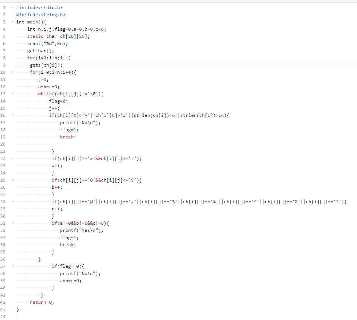Click the break; statement on line 19
This screenshot has height=320, width=357.
[x=68, y=137]
